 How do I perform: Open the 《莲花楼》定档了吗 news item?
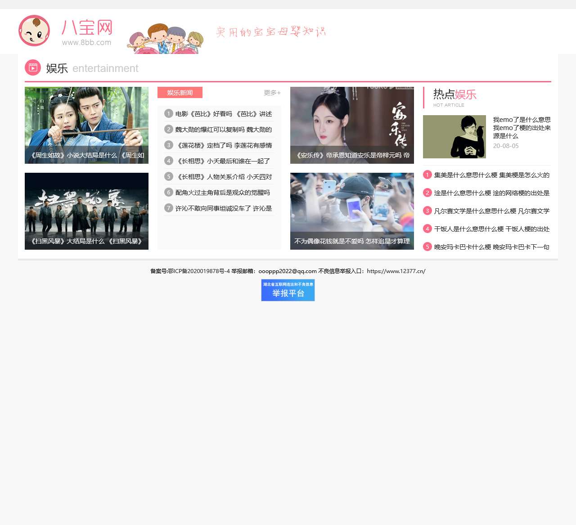tap(224, 145)
